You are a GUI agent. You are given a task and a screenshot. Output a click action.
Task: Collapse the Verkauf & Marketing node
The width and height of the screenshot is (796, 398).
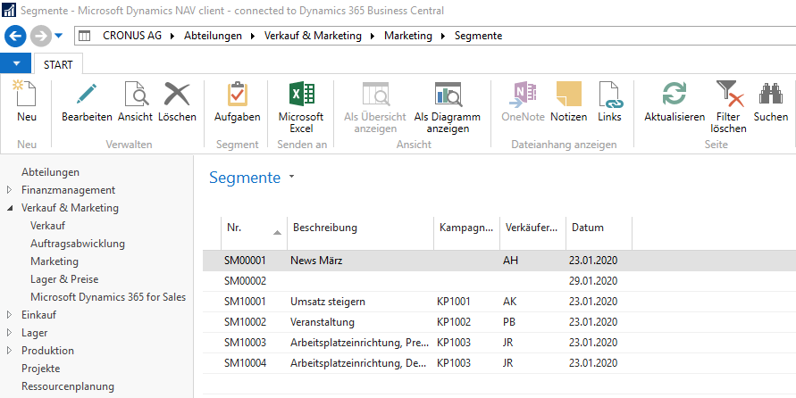point(9,208)
